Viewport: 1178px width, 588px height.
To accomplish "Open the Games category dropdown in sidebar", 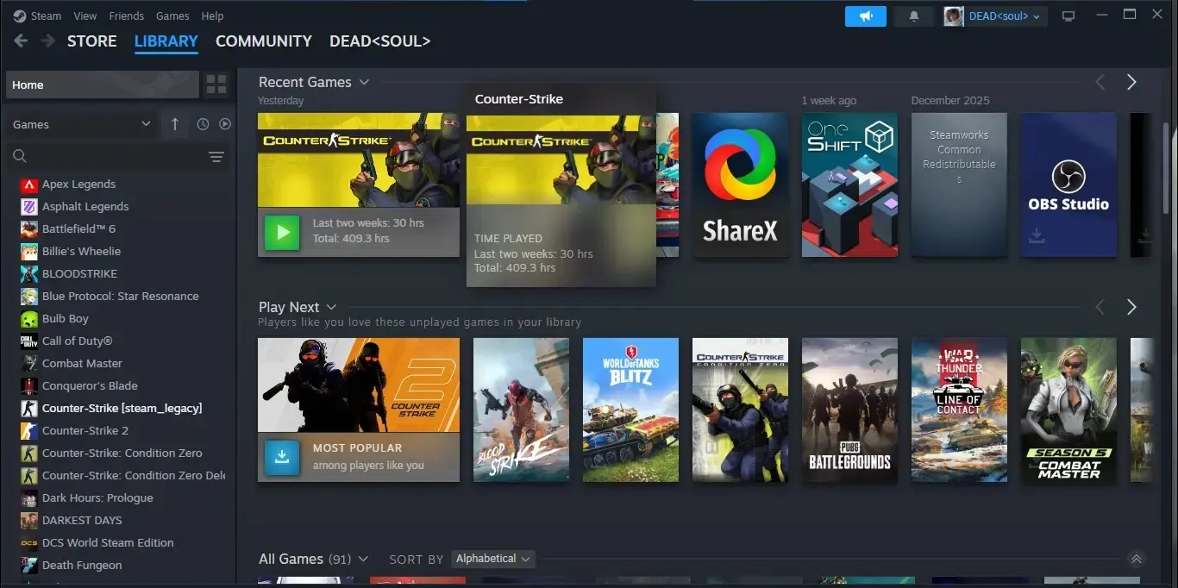I will point(82,124).
